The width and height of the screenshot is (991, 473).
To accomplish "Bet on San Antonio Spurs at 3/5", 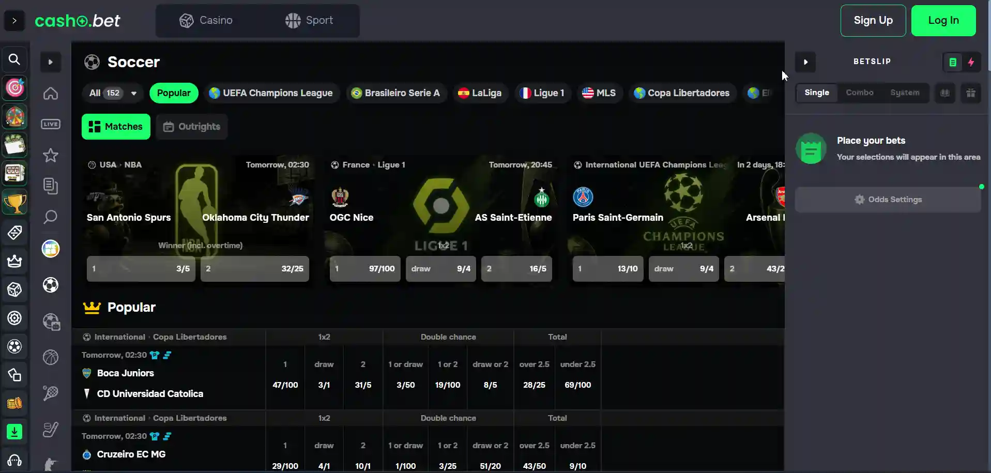I will point(141,269).
